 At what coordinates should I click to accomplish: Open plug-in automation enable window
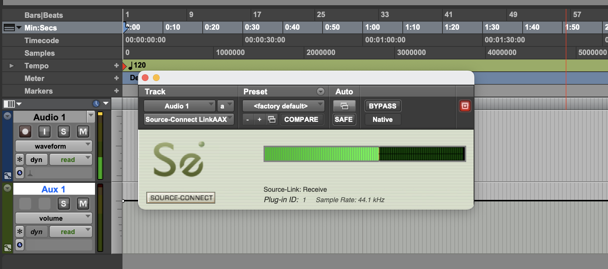point(344,106)
